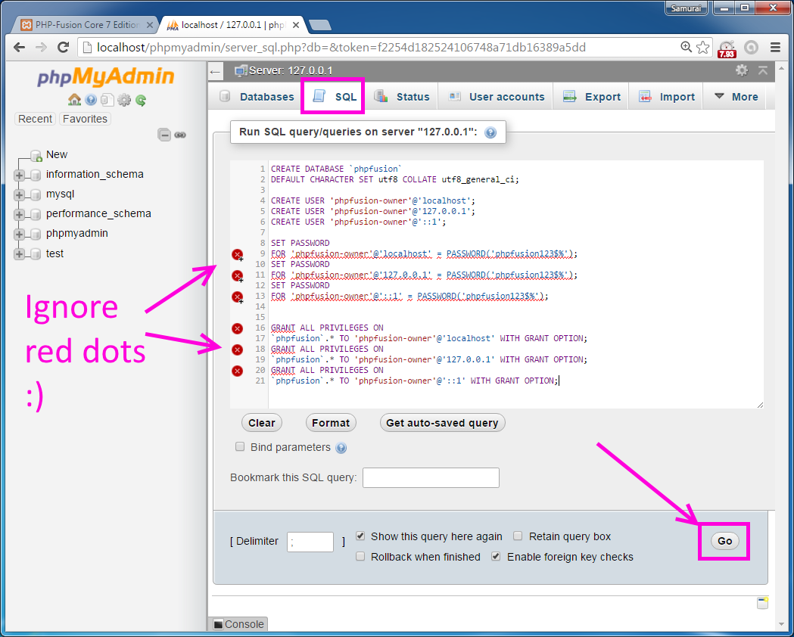Open Chrome menu hamburger icon
This screenshot has height=637, width=794.
point(775,47)
